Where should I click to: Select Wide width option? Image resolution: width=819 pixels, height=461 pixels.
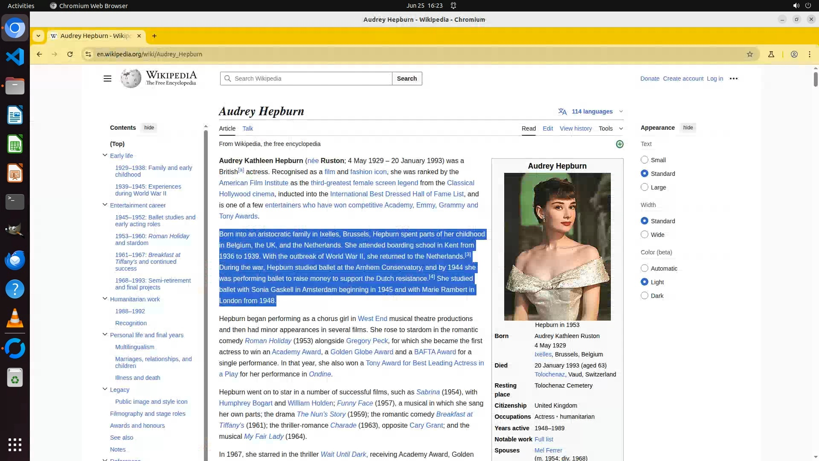tap(645, 235)
